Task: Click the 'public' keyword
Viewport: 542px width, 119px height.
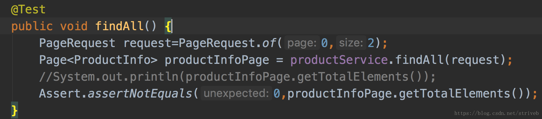Action: click(x=32, y=26)
